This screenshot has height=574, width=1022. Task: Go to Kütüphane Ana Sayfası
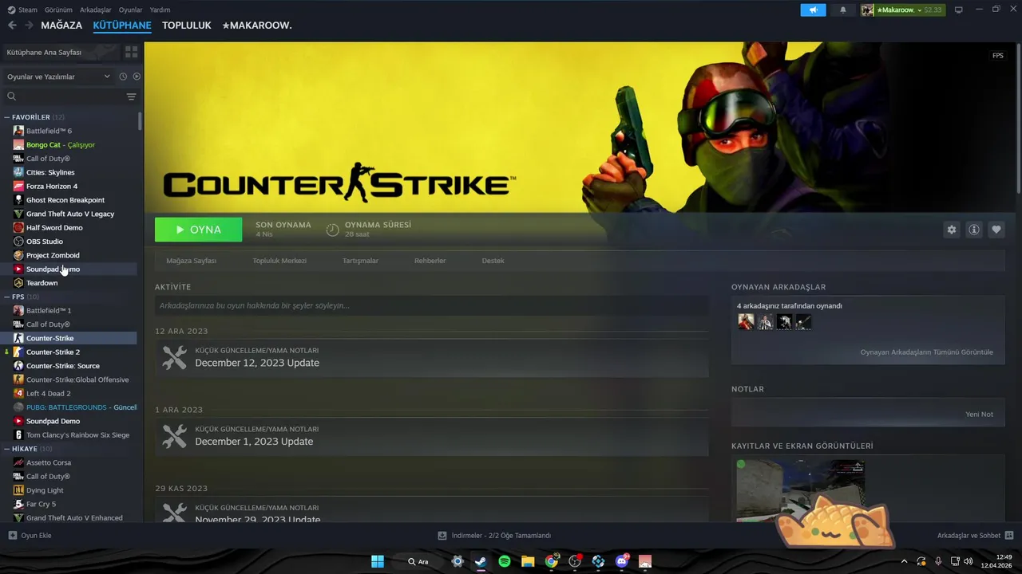[60, 52]
